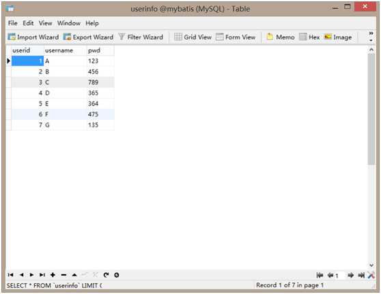Click the pwd column header
The height and width of the screenshot is (294, 381).
pyautogui.click(x=100, y=50)
